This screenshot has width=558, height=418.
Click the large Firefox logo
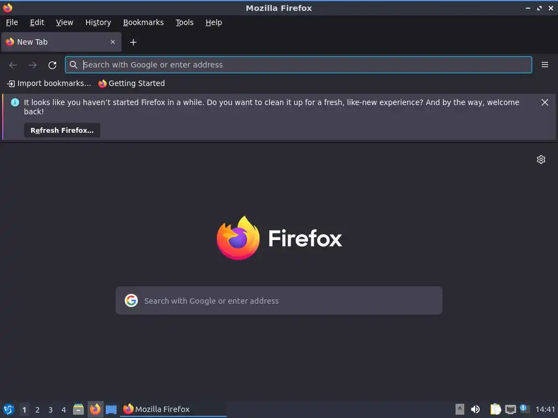(279, 238)
